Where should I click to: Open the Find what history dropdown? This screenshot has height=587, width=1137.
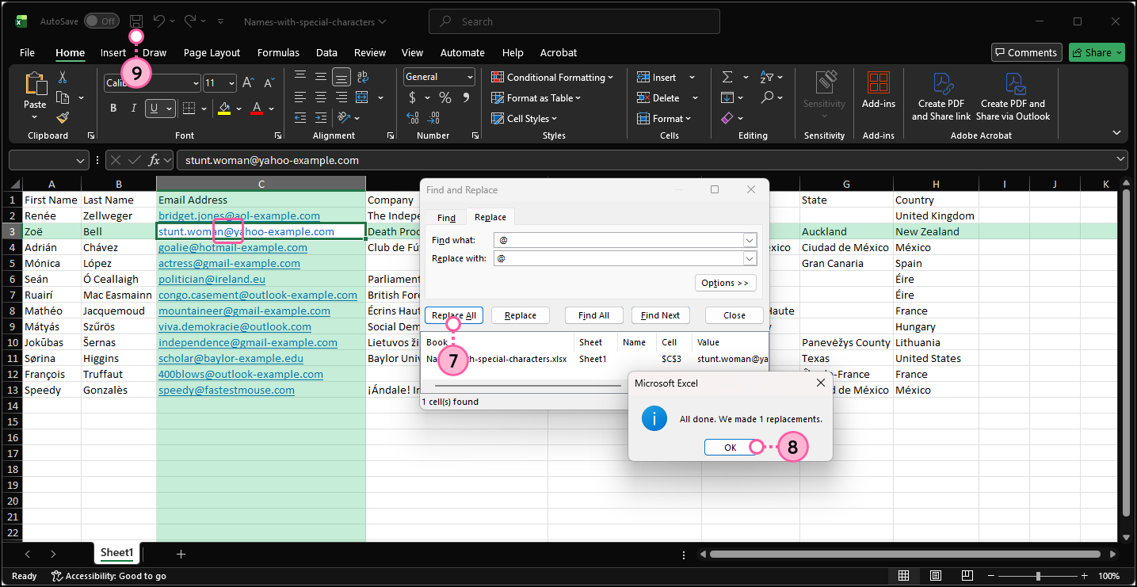tap(748, 239)
